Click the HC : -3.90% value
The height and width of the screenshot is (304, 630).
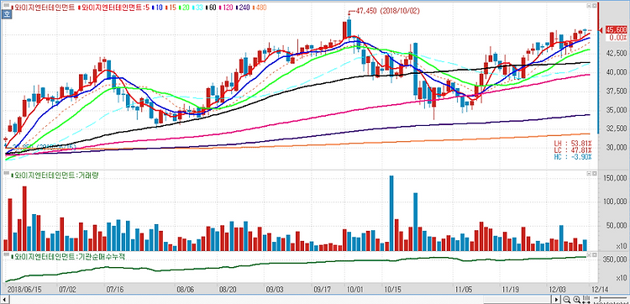pyautogui.click(x=573, y=156)
